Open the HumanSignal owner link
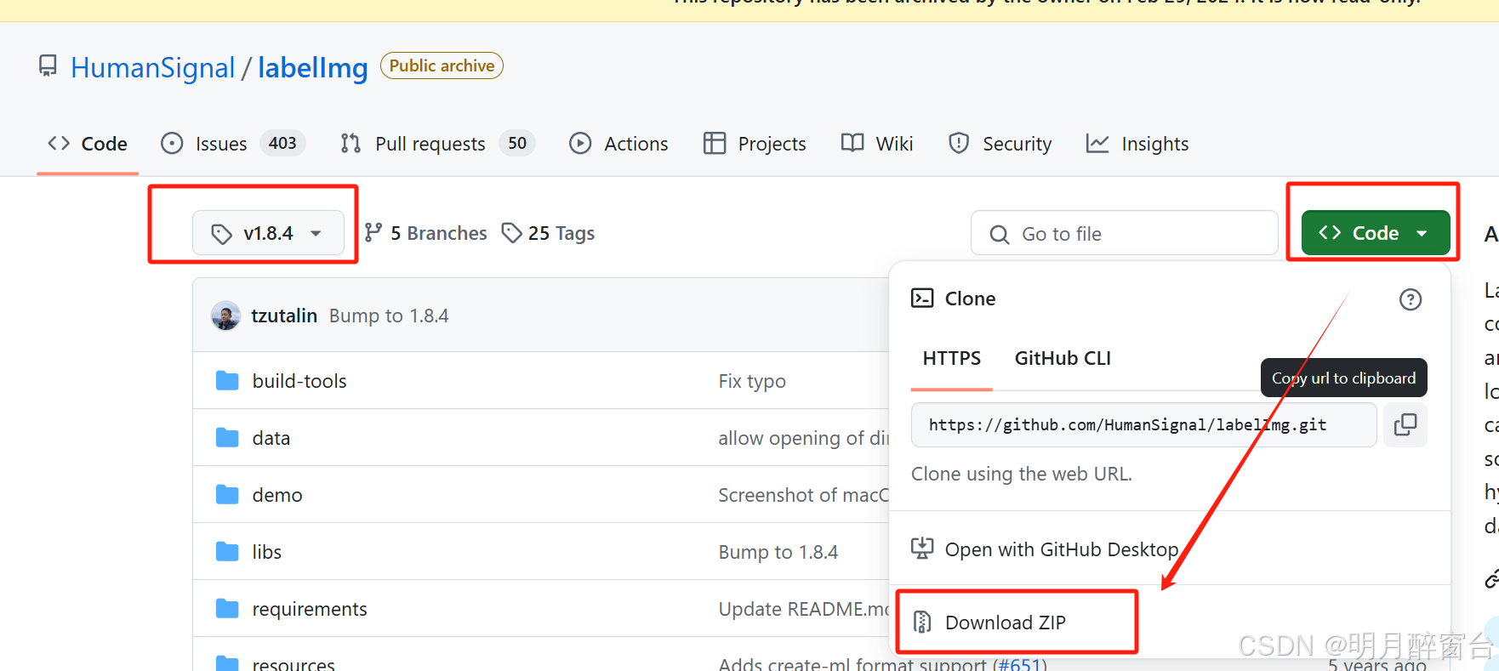 coord(152,67)
